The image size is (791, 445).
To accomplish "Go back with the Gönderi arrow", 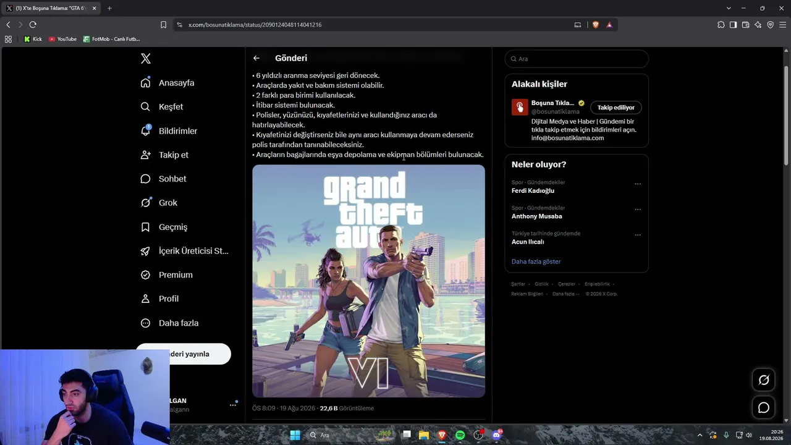I will tap(256, 58).
